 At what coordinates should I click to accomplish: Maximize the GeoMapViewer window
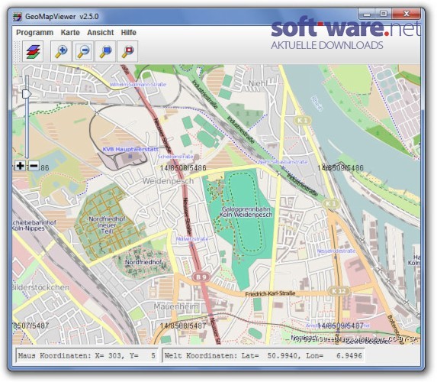click(x=384, y=14)
